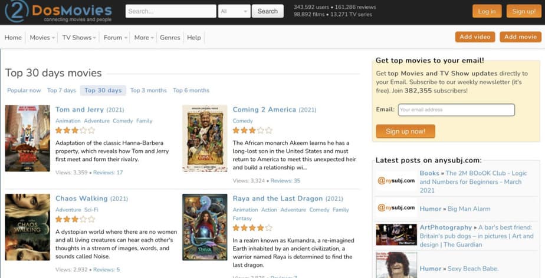Image resolution: width=545 pixels, height=278 pixels.
Task: Open Big Man Alarm post link
Action: 469,209
